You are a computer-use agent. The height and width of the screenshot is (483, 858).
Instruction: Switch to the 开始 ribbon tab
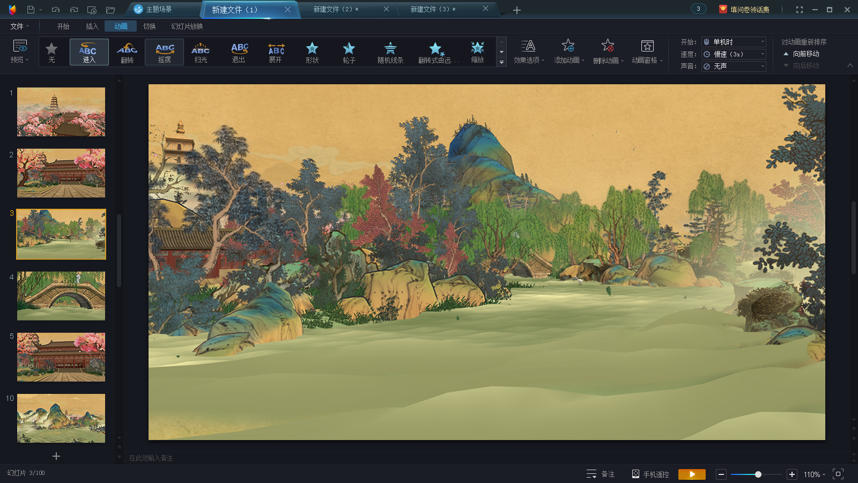(63, 26)
